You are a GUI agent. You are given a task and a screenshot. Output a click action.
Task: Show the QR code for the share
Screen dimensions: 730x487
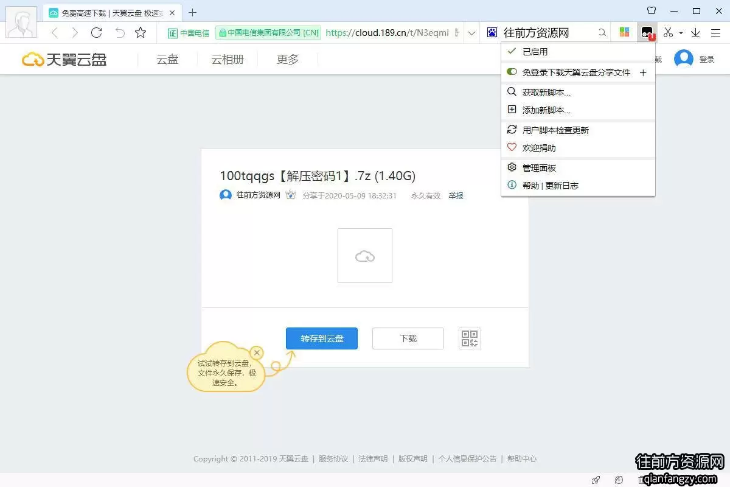coord(470,338)
